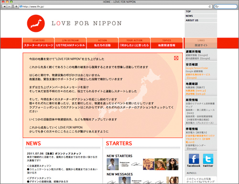Click the #LFN311 hashtag text
Image resolution: width=239 pixels, height=184 pixels.
pos(192,173)
